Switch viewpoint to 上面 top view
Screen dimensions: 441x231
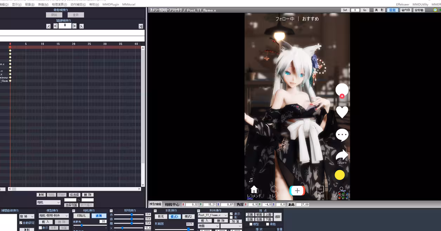coord(268,215)
